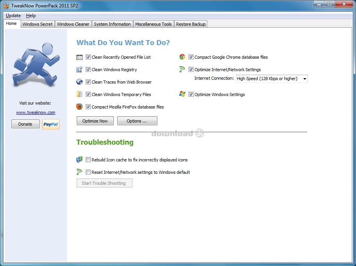Open the Help menu
356x266 pixels.
coord(31,16)
